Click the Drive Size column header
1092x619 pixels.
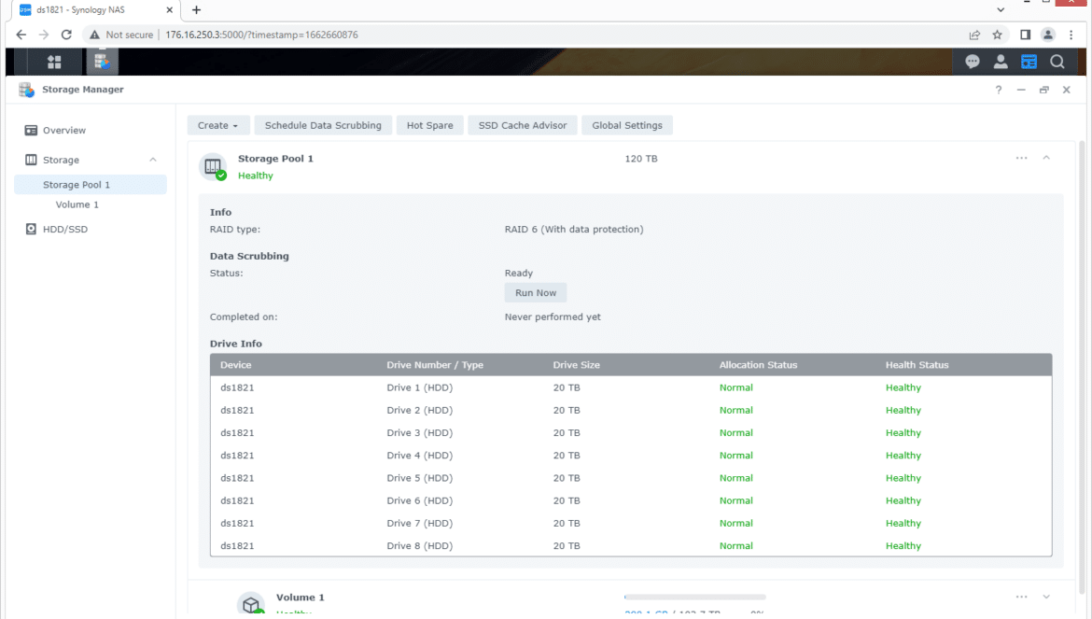pos(576,365)
